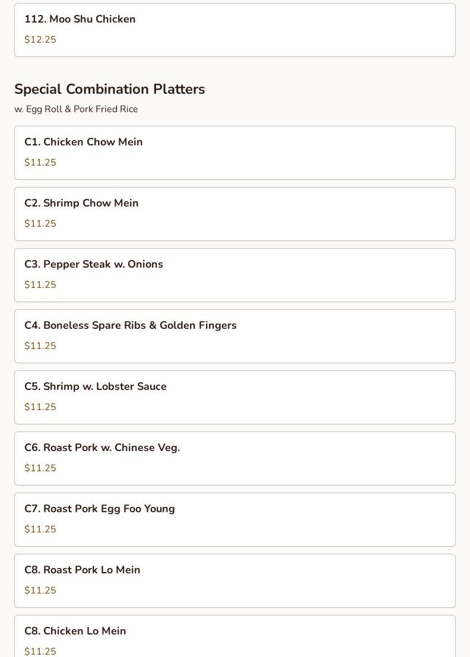Viewport: 470px width, 657px height.
Task: Pick C3. Pepper Steak w. Onions
Action: 234,275
